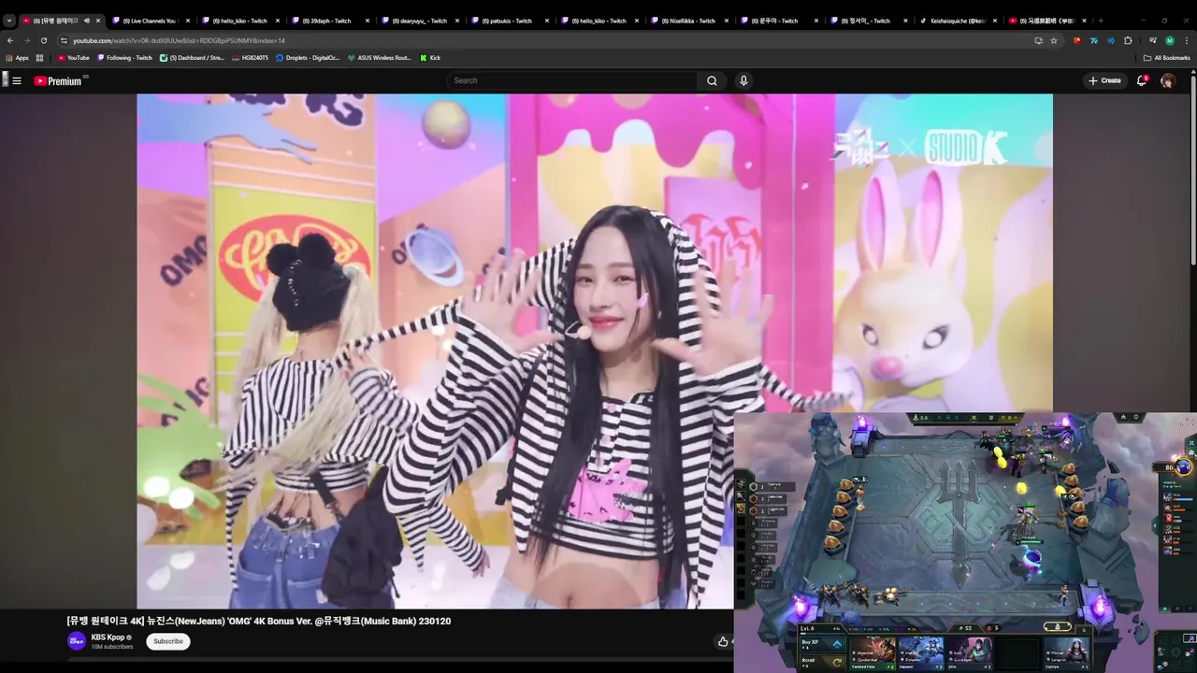Focus the YouTube search box
The image size is (1197, 673).
pos(572,80)
